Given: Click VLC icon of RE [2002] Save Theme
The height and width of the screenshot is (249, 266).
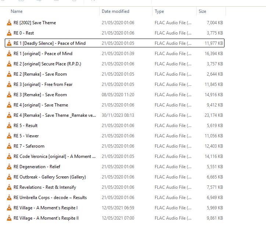Looking at the screenshot, I should point(9,23).
